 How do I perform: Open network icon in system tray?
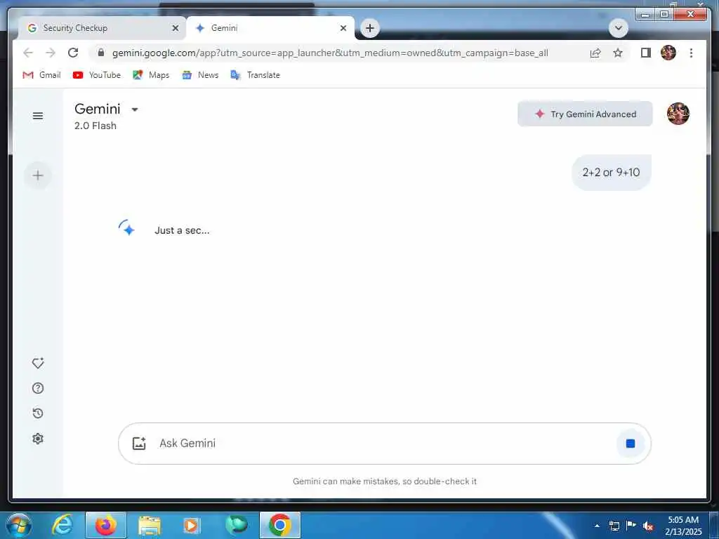614,526
